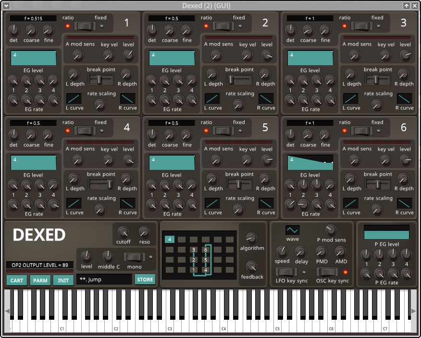Click operator 2 break point slider
421x338 pixels.
239,79
